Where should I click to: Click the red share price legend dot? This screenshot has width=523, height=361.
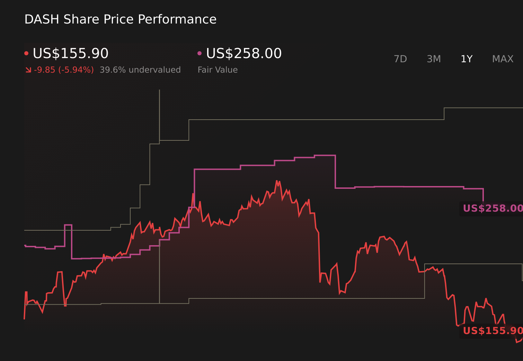coord(26,53)
